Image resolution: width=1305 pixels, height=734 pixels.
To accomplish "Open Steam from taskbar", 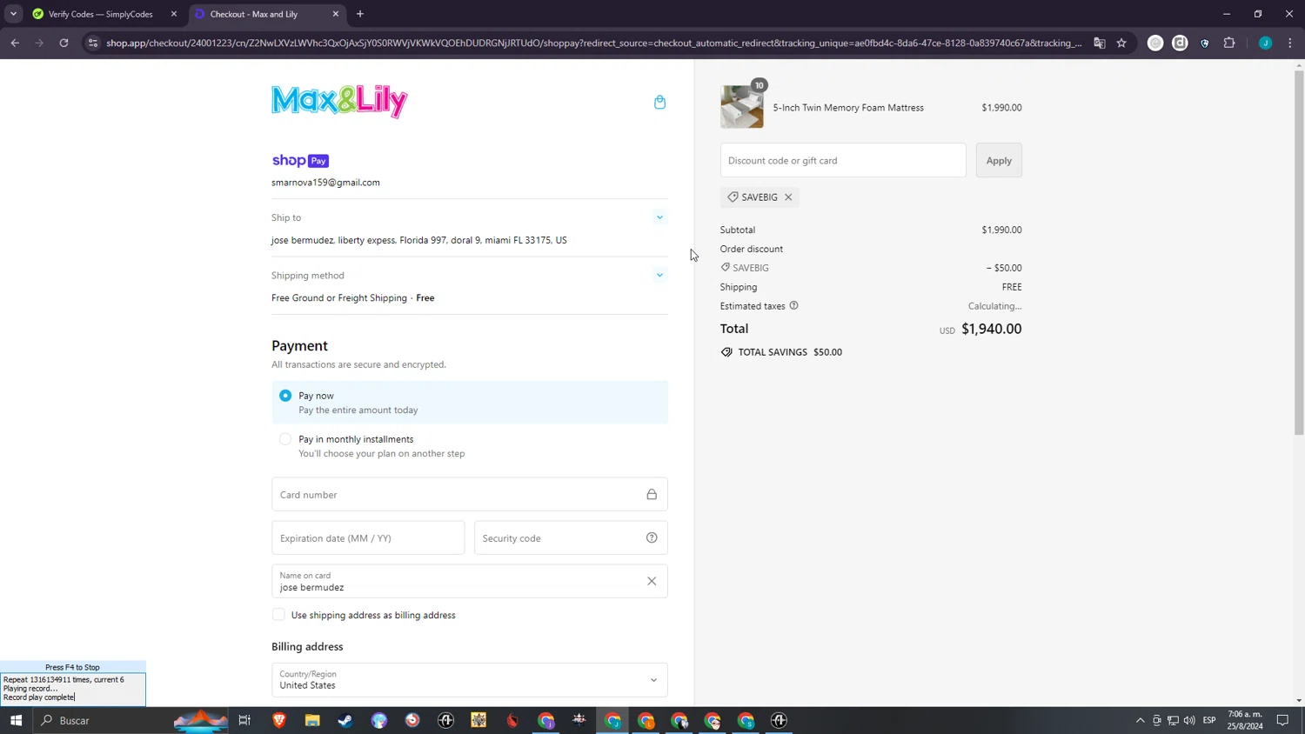I will [345, 720].
